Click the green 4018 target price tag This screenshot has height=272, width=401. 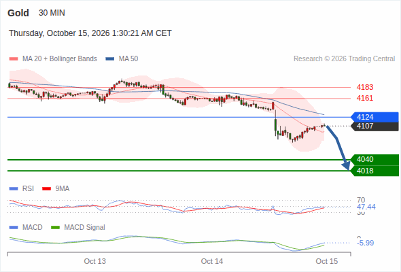(x=375, y=171)
